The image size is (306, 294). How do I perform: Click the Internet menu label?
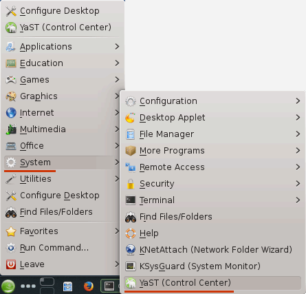tap(37, 113)
